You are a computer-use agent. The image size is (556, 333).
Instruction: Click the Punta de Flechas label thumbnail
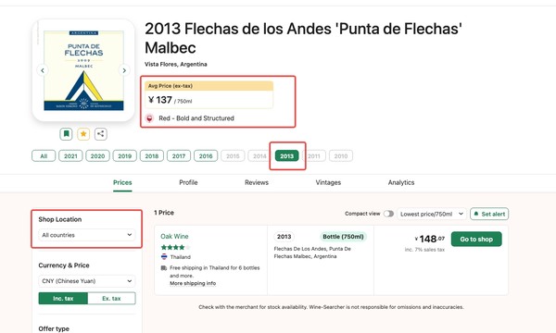[x=83, y=70]
